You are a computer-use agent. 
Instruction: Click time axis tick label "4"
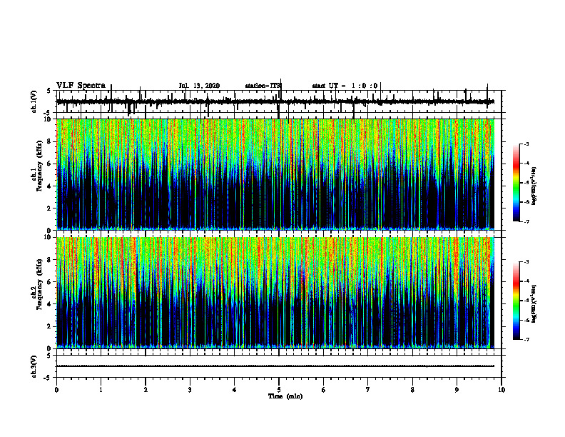tap(234, 389)
